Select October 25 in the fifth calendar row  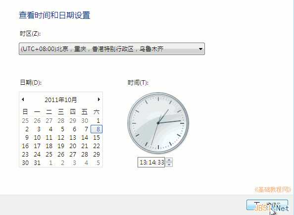click(49, 155)
